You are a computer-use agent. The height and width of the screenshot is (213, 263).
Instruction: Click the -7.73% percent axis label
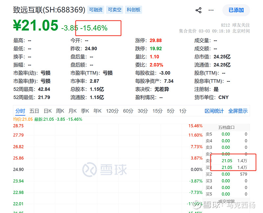point(196,192)
